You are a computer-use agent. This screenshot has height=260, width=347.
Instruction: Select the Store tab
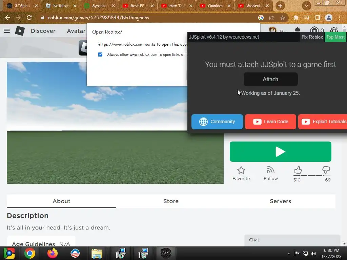pyautogui.click(x=171, y=201)
